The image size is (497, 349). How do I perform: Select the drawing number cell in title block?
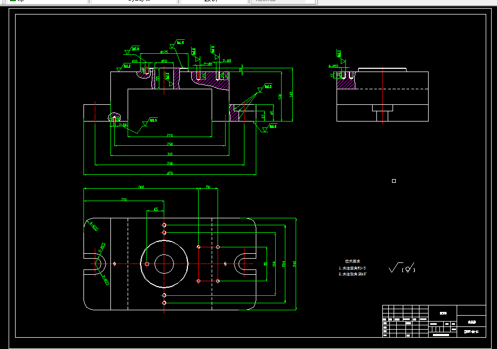click(x=471, y=332)
